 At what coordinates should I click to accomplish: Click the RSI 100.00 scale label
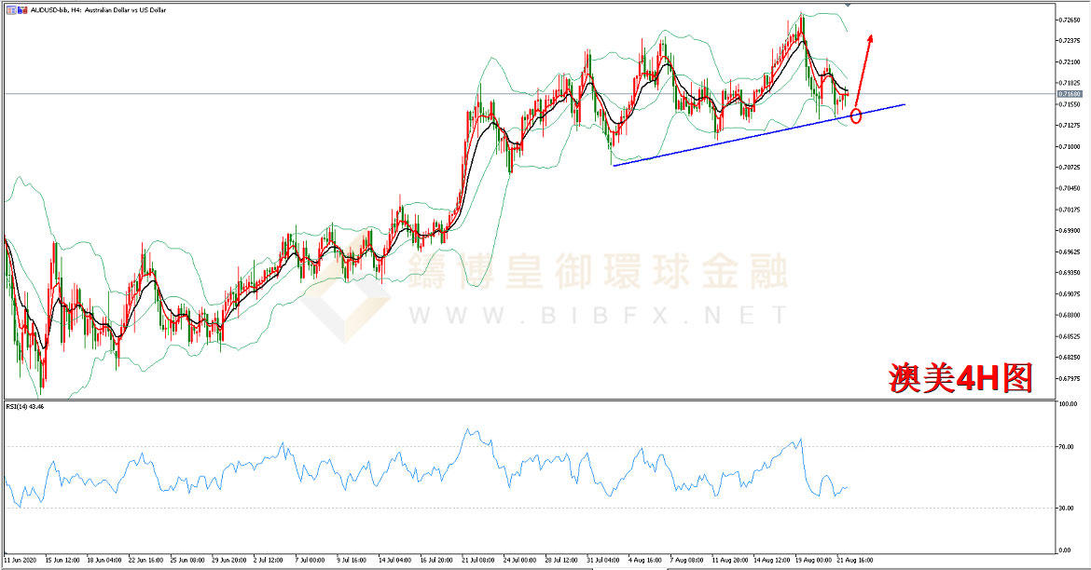1068,406
